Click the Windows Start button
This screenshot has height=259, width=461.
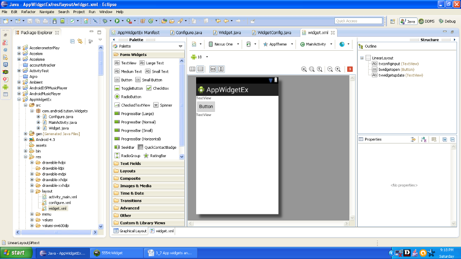pos(16,253)
